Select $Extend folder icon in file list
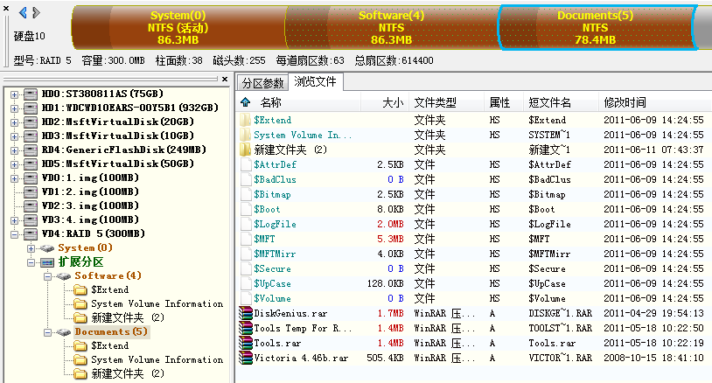712x383 pixels. tap(245, 121)
